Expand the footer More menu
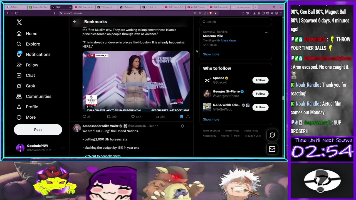356x200 pixels. pyautogui.click(x=238, y=136)
